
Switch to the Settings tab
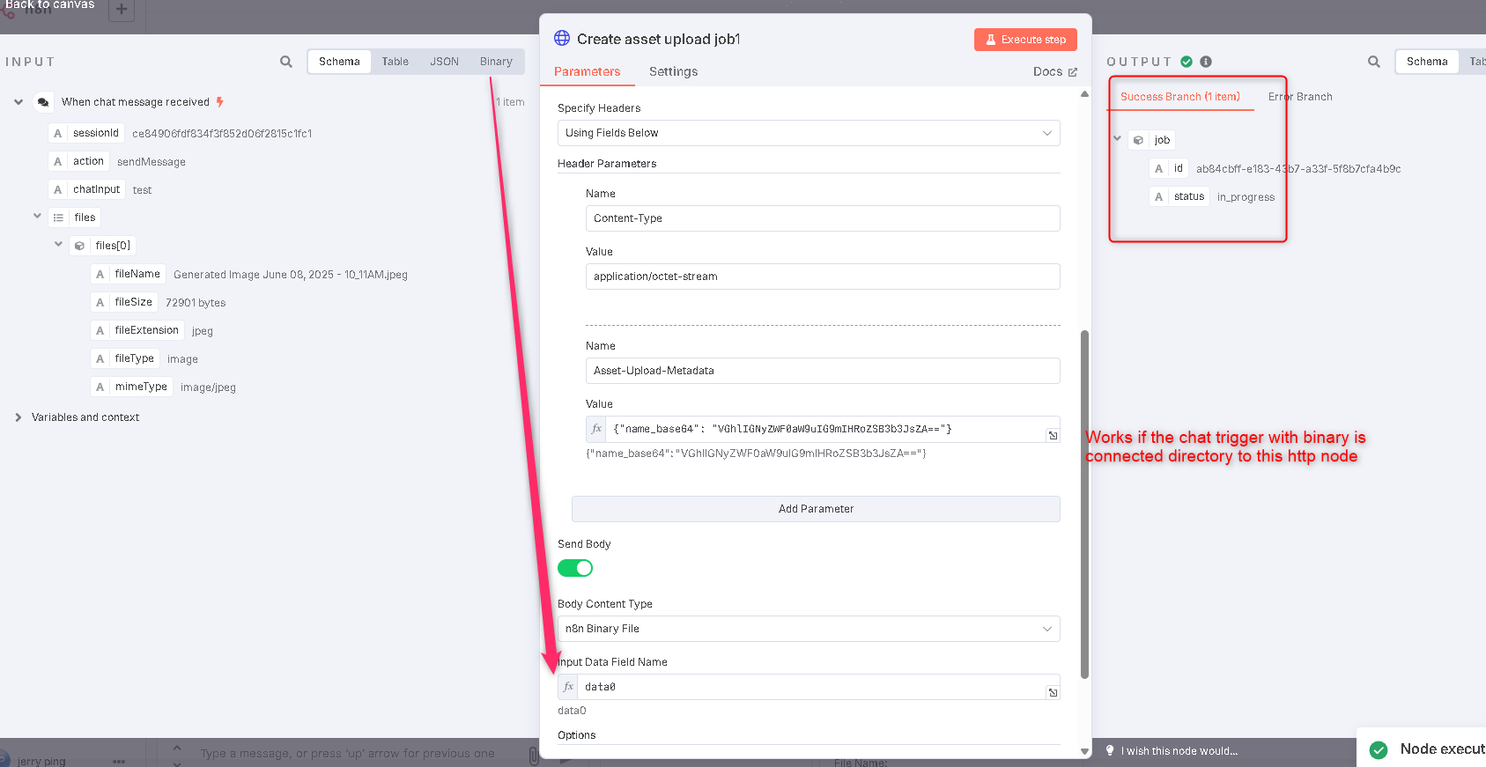point(673,71)
